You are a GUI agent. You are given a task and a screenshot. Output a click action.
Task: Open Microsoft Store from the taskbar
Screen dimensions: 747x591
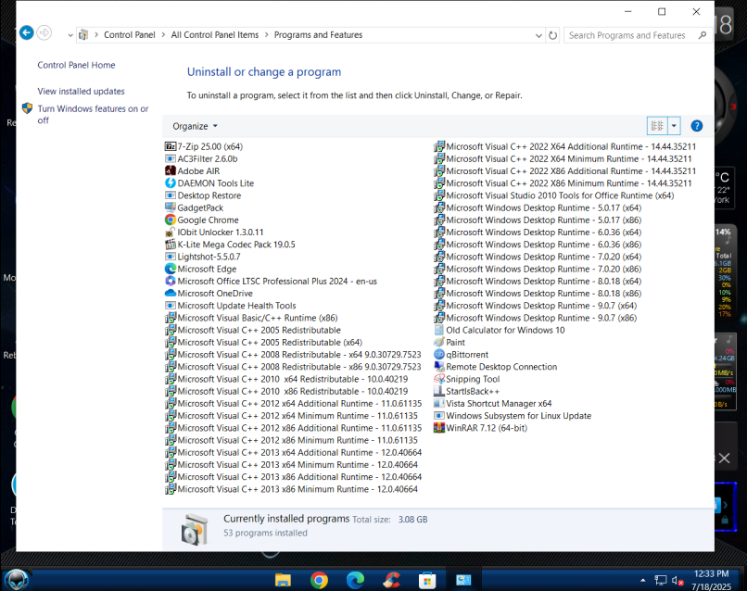pos(427,580)
